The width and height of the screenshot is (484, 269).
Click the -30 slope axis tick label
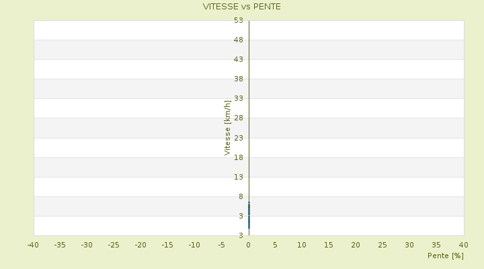tap(87, 245)
